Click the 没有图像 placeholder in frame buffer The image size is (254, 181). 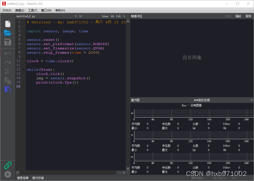(192, 57)
